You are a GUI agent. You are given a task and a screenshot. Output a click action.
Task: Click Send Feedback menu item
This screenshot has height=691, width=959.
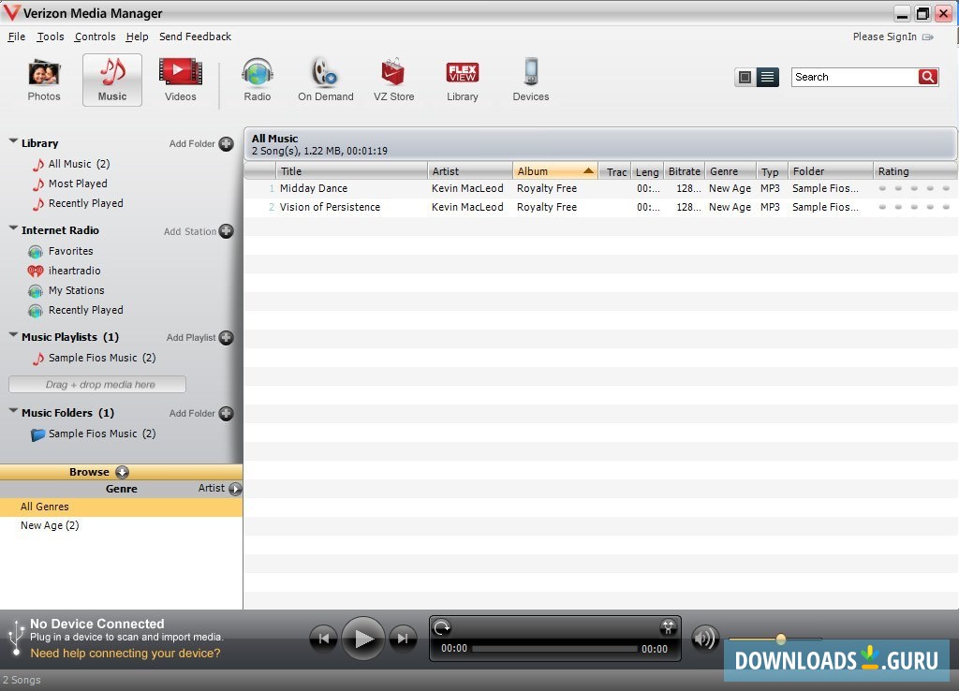click(x=195, y=37)
